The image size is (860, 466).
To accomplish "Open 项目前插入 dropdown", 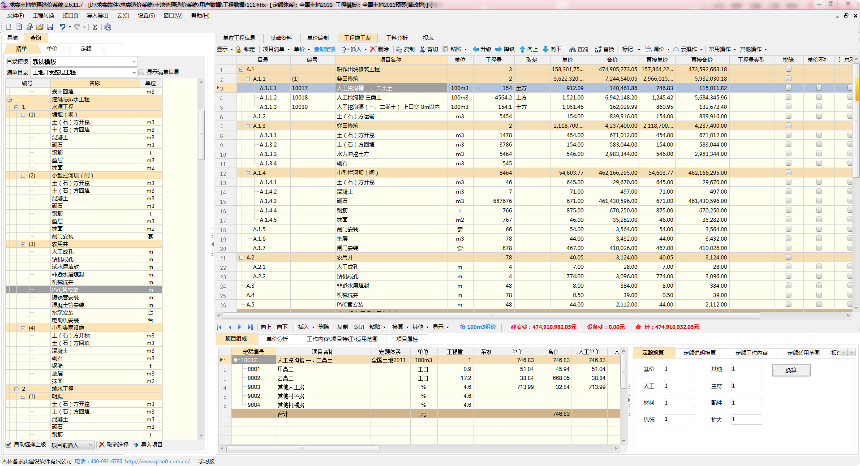I will tap(90, 445).
